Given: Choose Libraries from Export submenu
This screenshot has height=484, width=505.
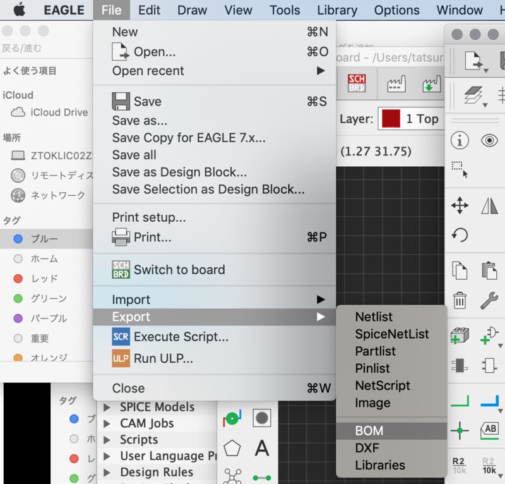Looking at the screenshot, I should click(x=391, y=465).
